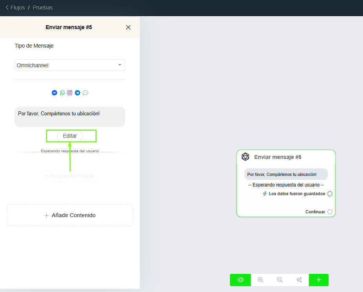Click the auto-arrange sparkle icon

tap(299, 280)
